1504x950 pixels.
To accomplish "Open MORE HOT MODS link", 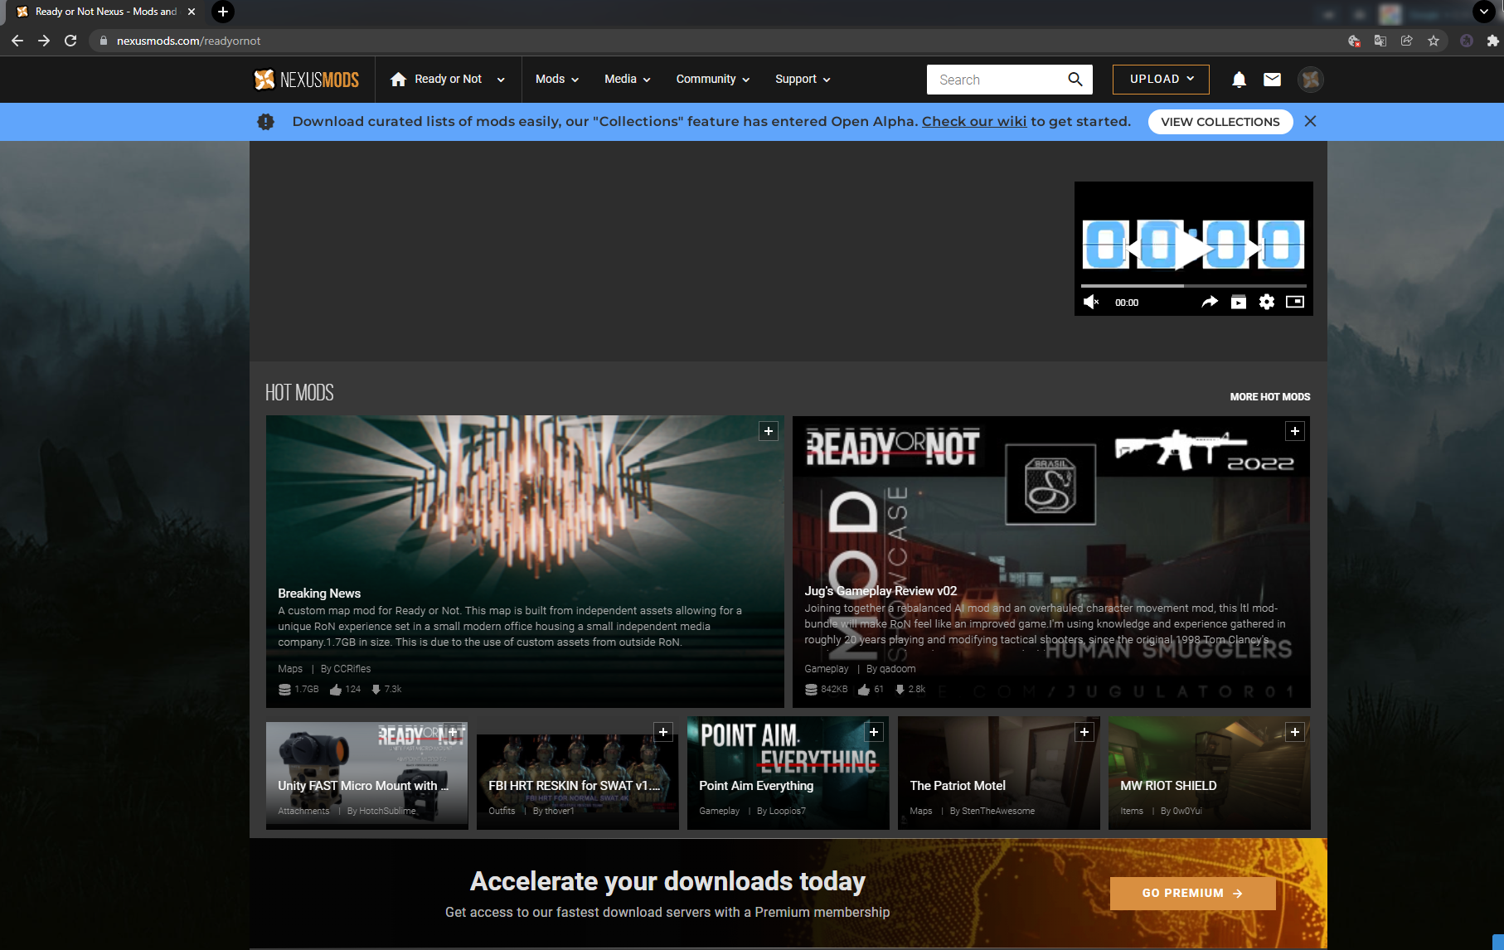I will pos(1270,397).
